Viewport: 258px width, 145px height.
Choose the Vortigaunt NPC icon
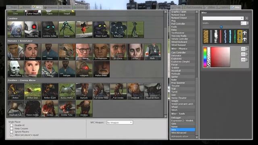pyautogui.click(x=84, y=69)
